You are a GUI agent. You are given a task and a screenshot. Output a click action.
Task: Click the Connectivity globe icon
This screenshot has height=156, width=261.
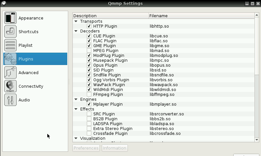point(10,86)
